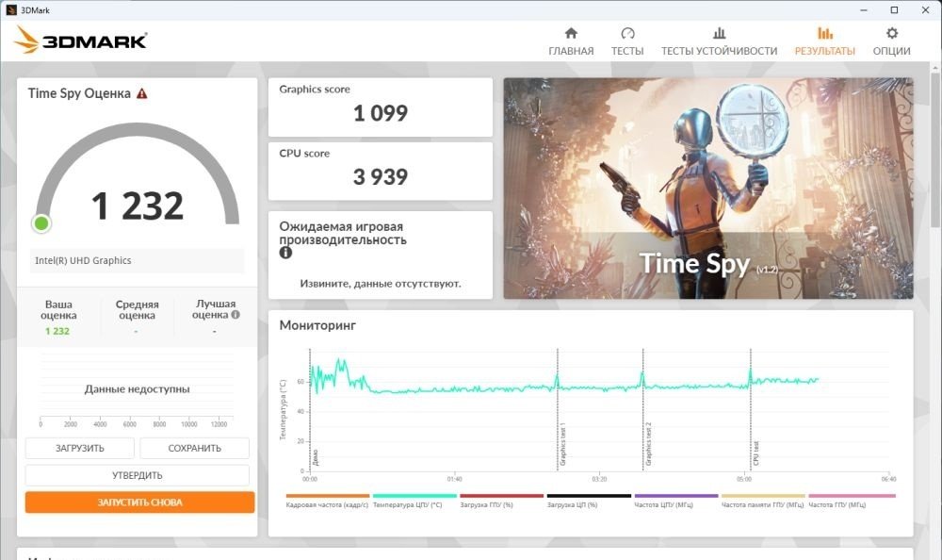Toggle Загрузка ГПУ (%) legend swatch

502,496
